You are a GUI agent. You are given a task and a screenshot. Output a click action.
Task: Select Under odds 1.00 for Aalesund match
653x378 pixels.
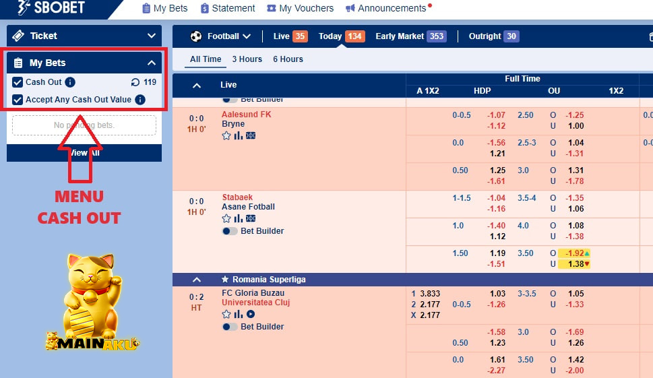tap(576, 126)
